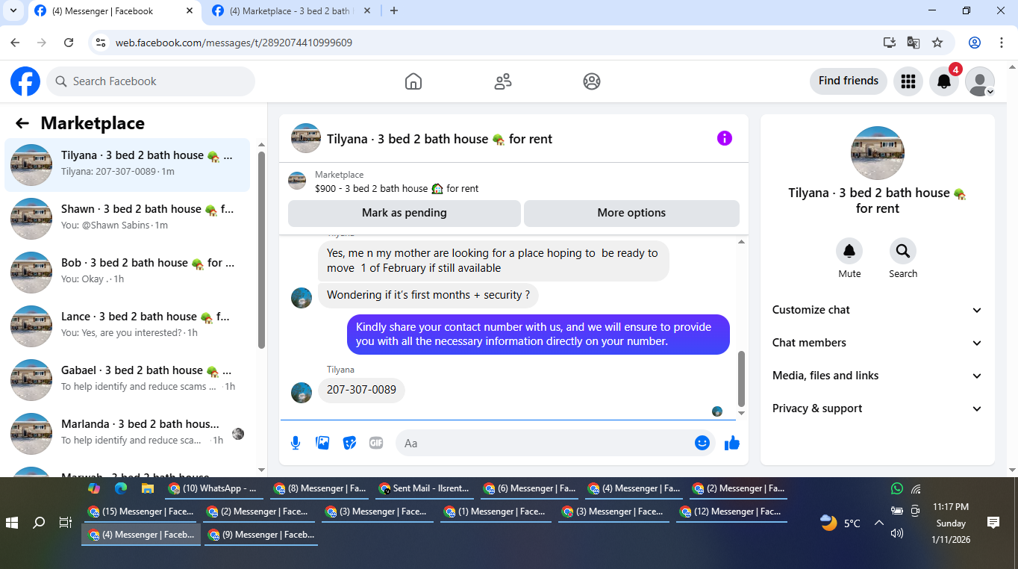Open Microsoft Edge from the taskbar
Image resolution: width=1018 pixels, height=569 pixels.
pos(121,488)
